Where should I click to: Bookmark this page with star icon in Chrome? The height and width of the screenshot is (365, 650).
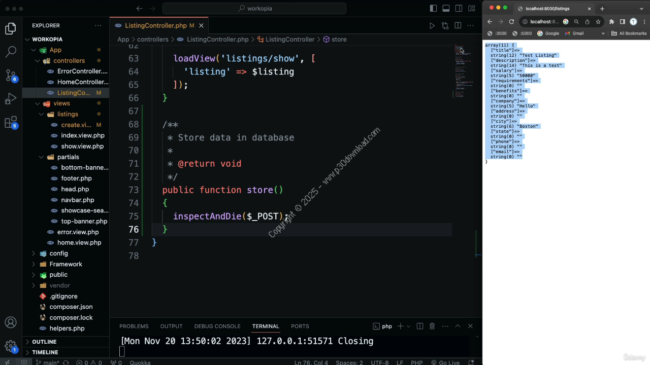(598, 22)
